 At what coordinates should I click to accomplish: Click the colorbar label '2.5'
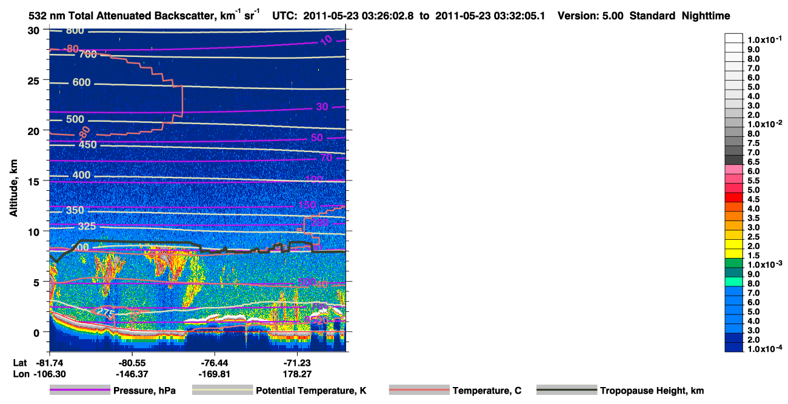(753, 236)
